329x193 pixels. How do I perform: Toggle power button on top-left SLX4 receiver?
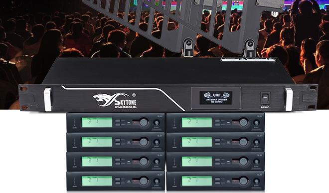[157, 123]
